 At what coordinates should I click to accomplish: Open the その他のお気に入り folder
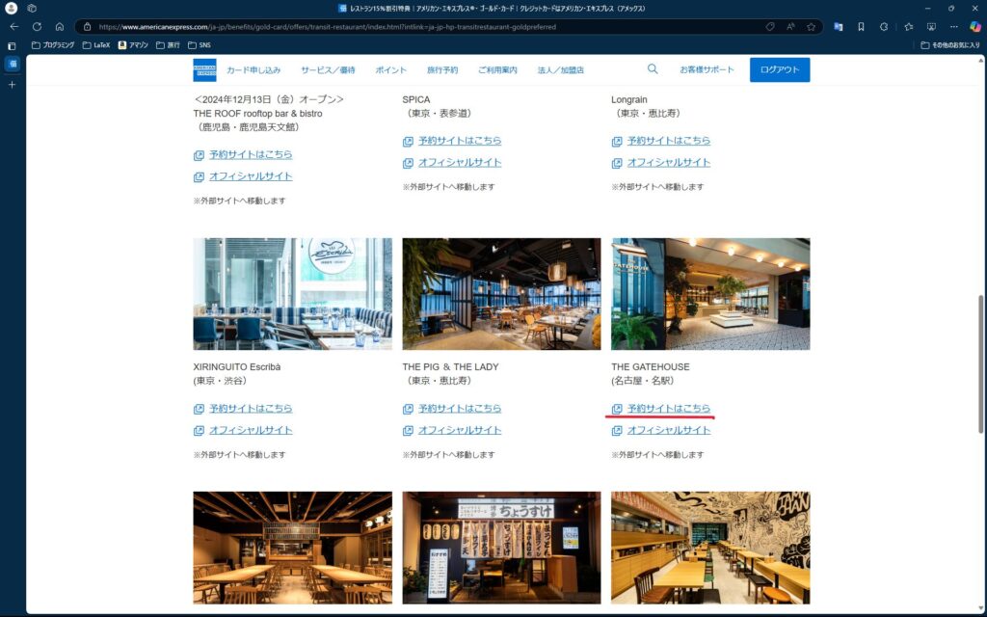coord(949,45)
